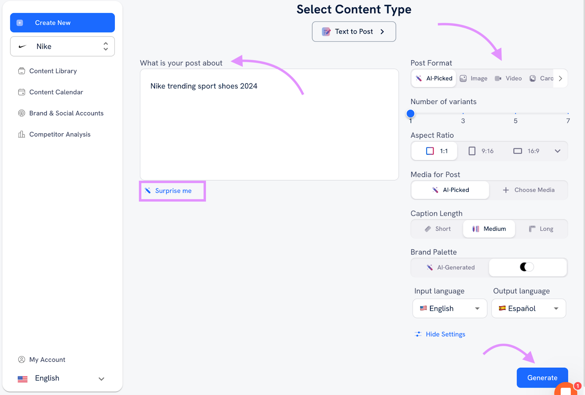Click the Number of variants slider handle
This screenshot has width=585, height=395.
pos(411,114)
